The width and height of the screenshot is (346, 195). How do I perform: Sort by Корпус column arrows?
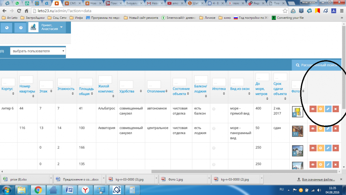[x=13, y=94]
